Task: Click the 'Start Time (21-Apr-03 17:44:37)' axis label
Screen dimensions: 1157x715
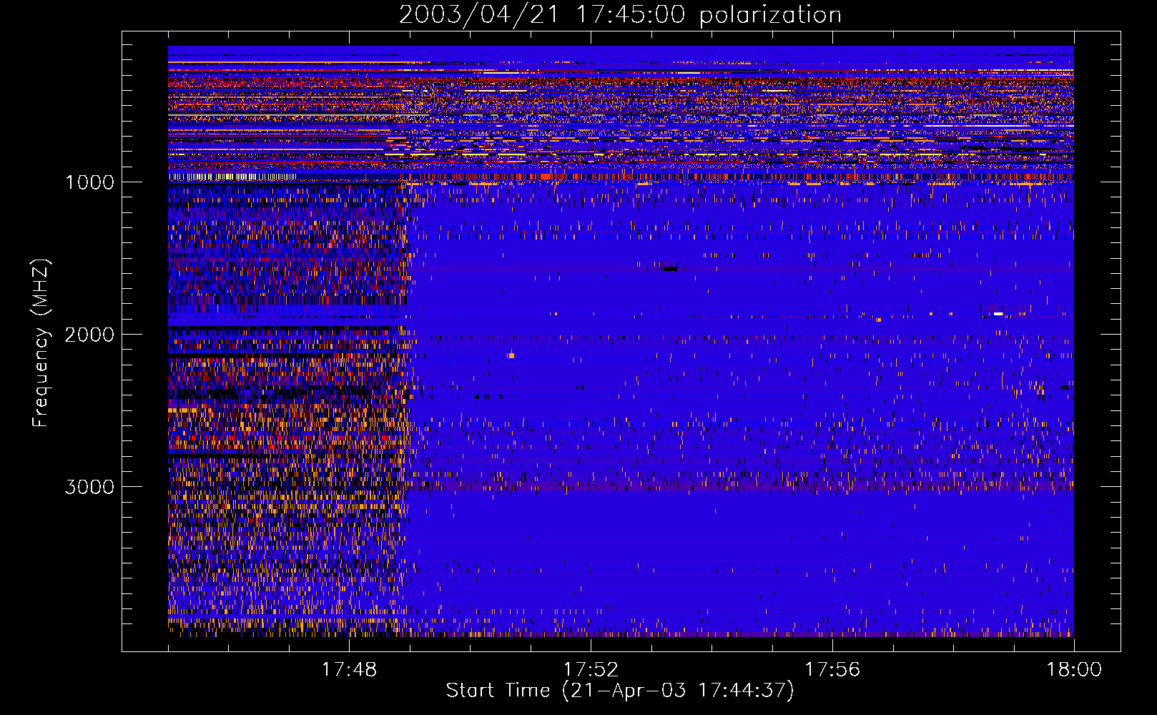Action: click(620, 691)
